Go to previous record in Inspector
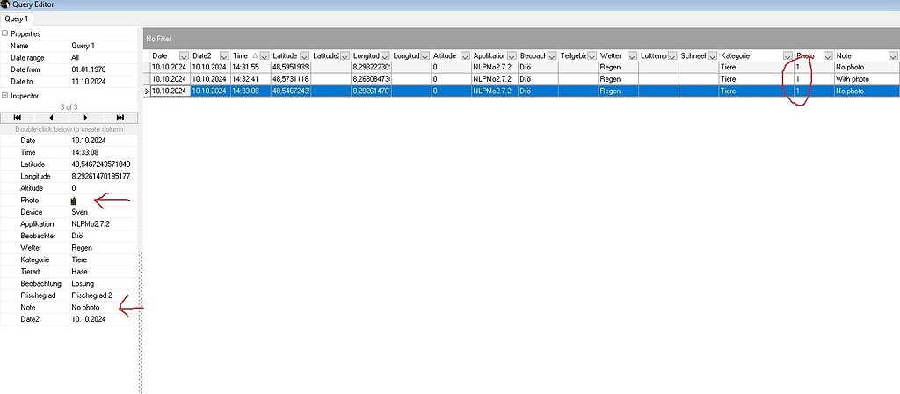The width and height of the screenshot is (900, 394). click(52, 118)
